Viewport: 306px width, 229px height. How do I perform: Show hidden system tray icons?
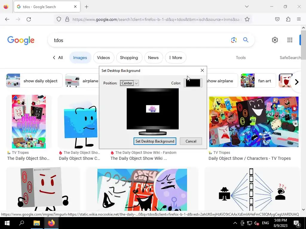(235, 223)
